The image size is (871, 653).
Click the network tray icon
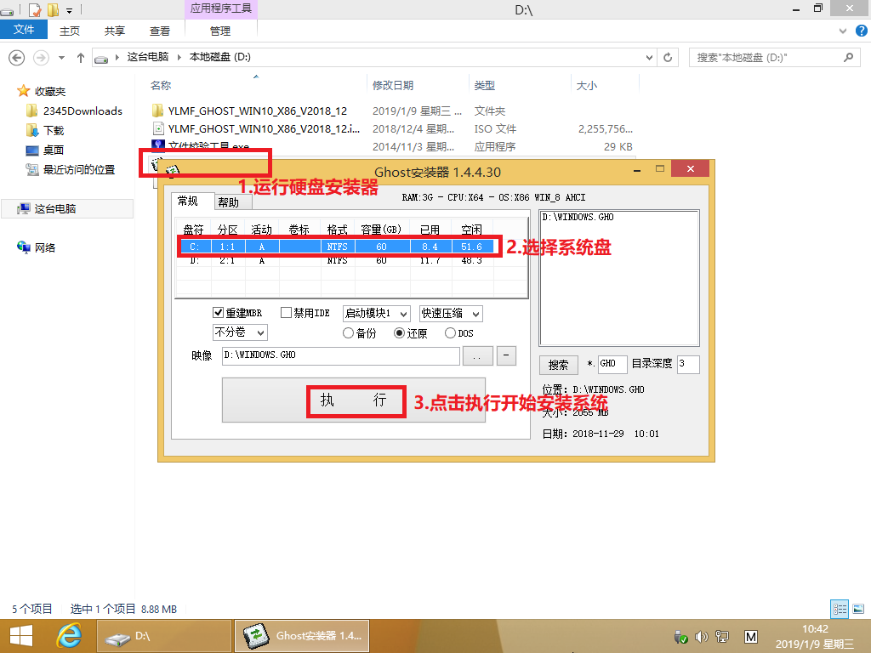pyautogui.click(x=722, y=637)
